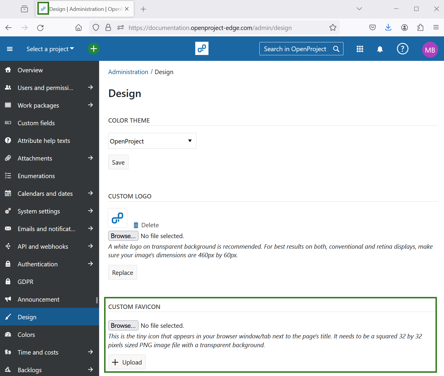Image resolution: width=444 pixels, height=376 pixels.
Task: Open the modules grid menu
Action: click(360, 49)
